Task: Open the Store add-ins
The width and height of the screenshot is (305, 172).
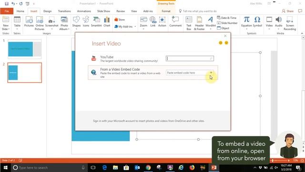Action: [120, 20]
